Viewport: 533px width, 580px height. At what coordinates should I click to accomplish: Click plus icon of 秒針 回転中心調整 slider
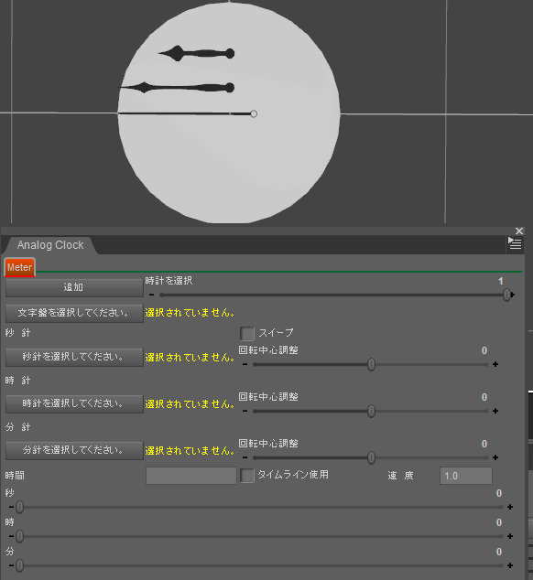[495, 364]
